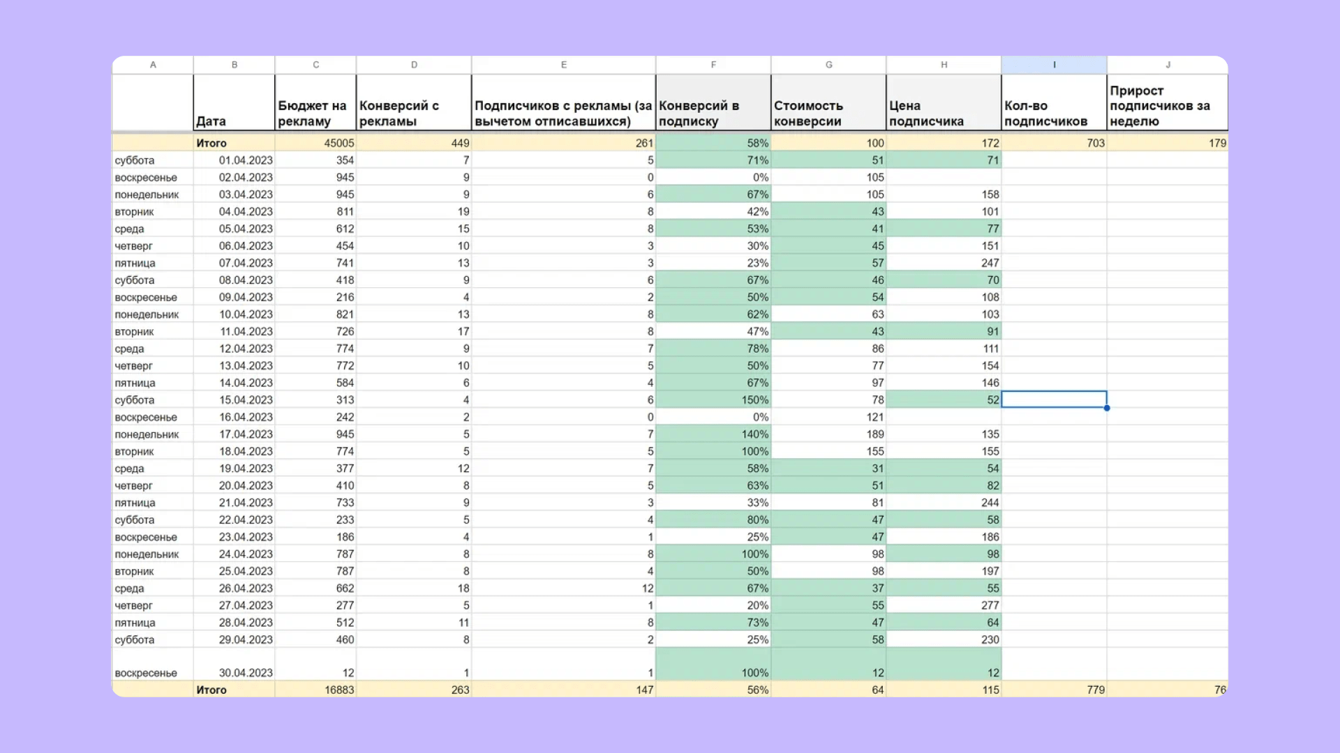Select budget cell 662 on 26.04.2023
The height and width of the screenshot is (753, 1340).
point(316,588)
